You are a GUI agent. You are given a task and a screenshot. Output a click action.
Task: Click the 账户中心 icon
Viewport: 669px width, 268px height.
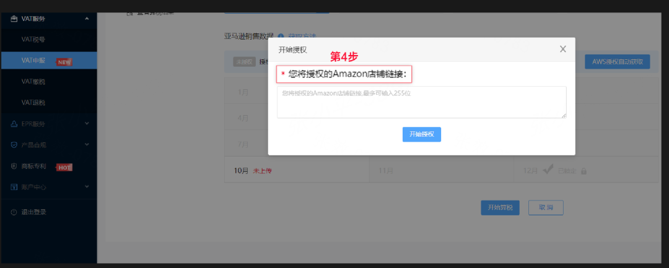tap(14, 187)
